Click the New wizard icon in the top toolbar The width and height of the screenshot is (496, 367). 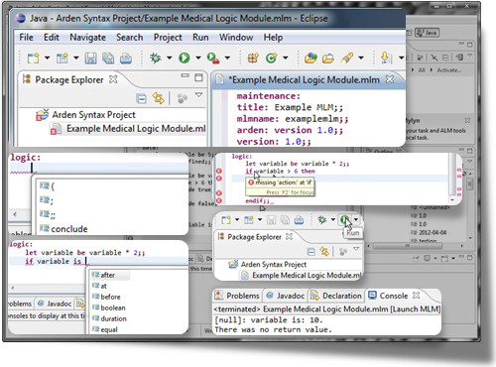click(33, 59)
